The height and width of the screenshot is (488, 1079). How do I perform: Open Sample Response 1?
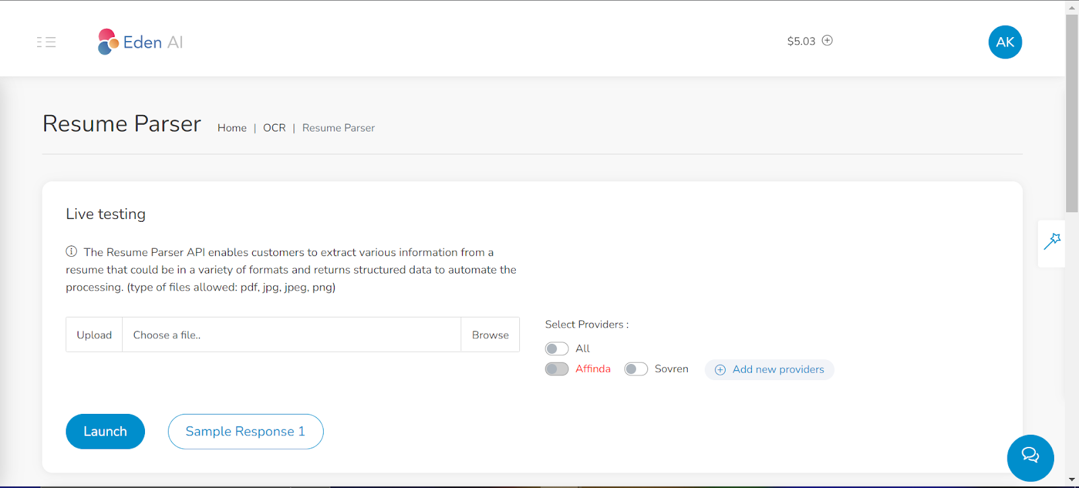[245, 431]
